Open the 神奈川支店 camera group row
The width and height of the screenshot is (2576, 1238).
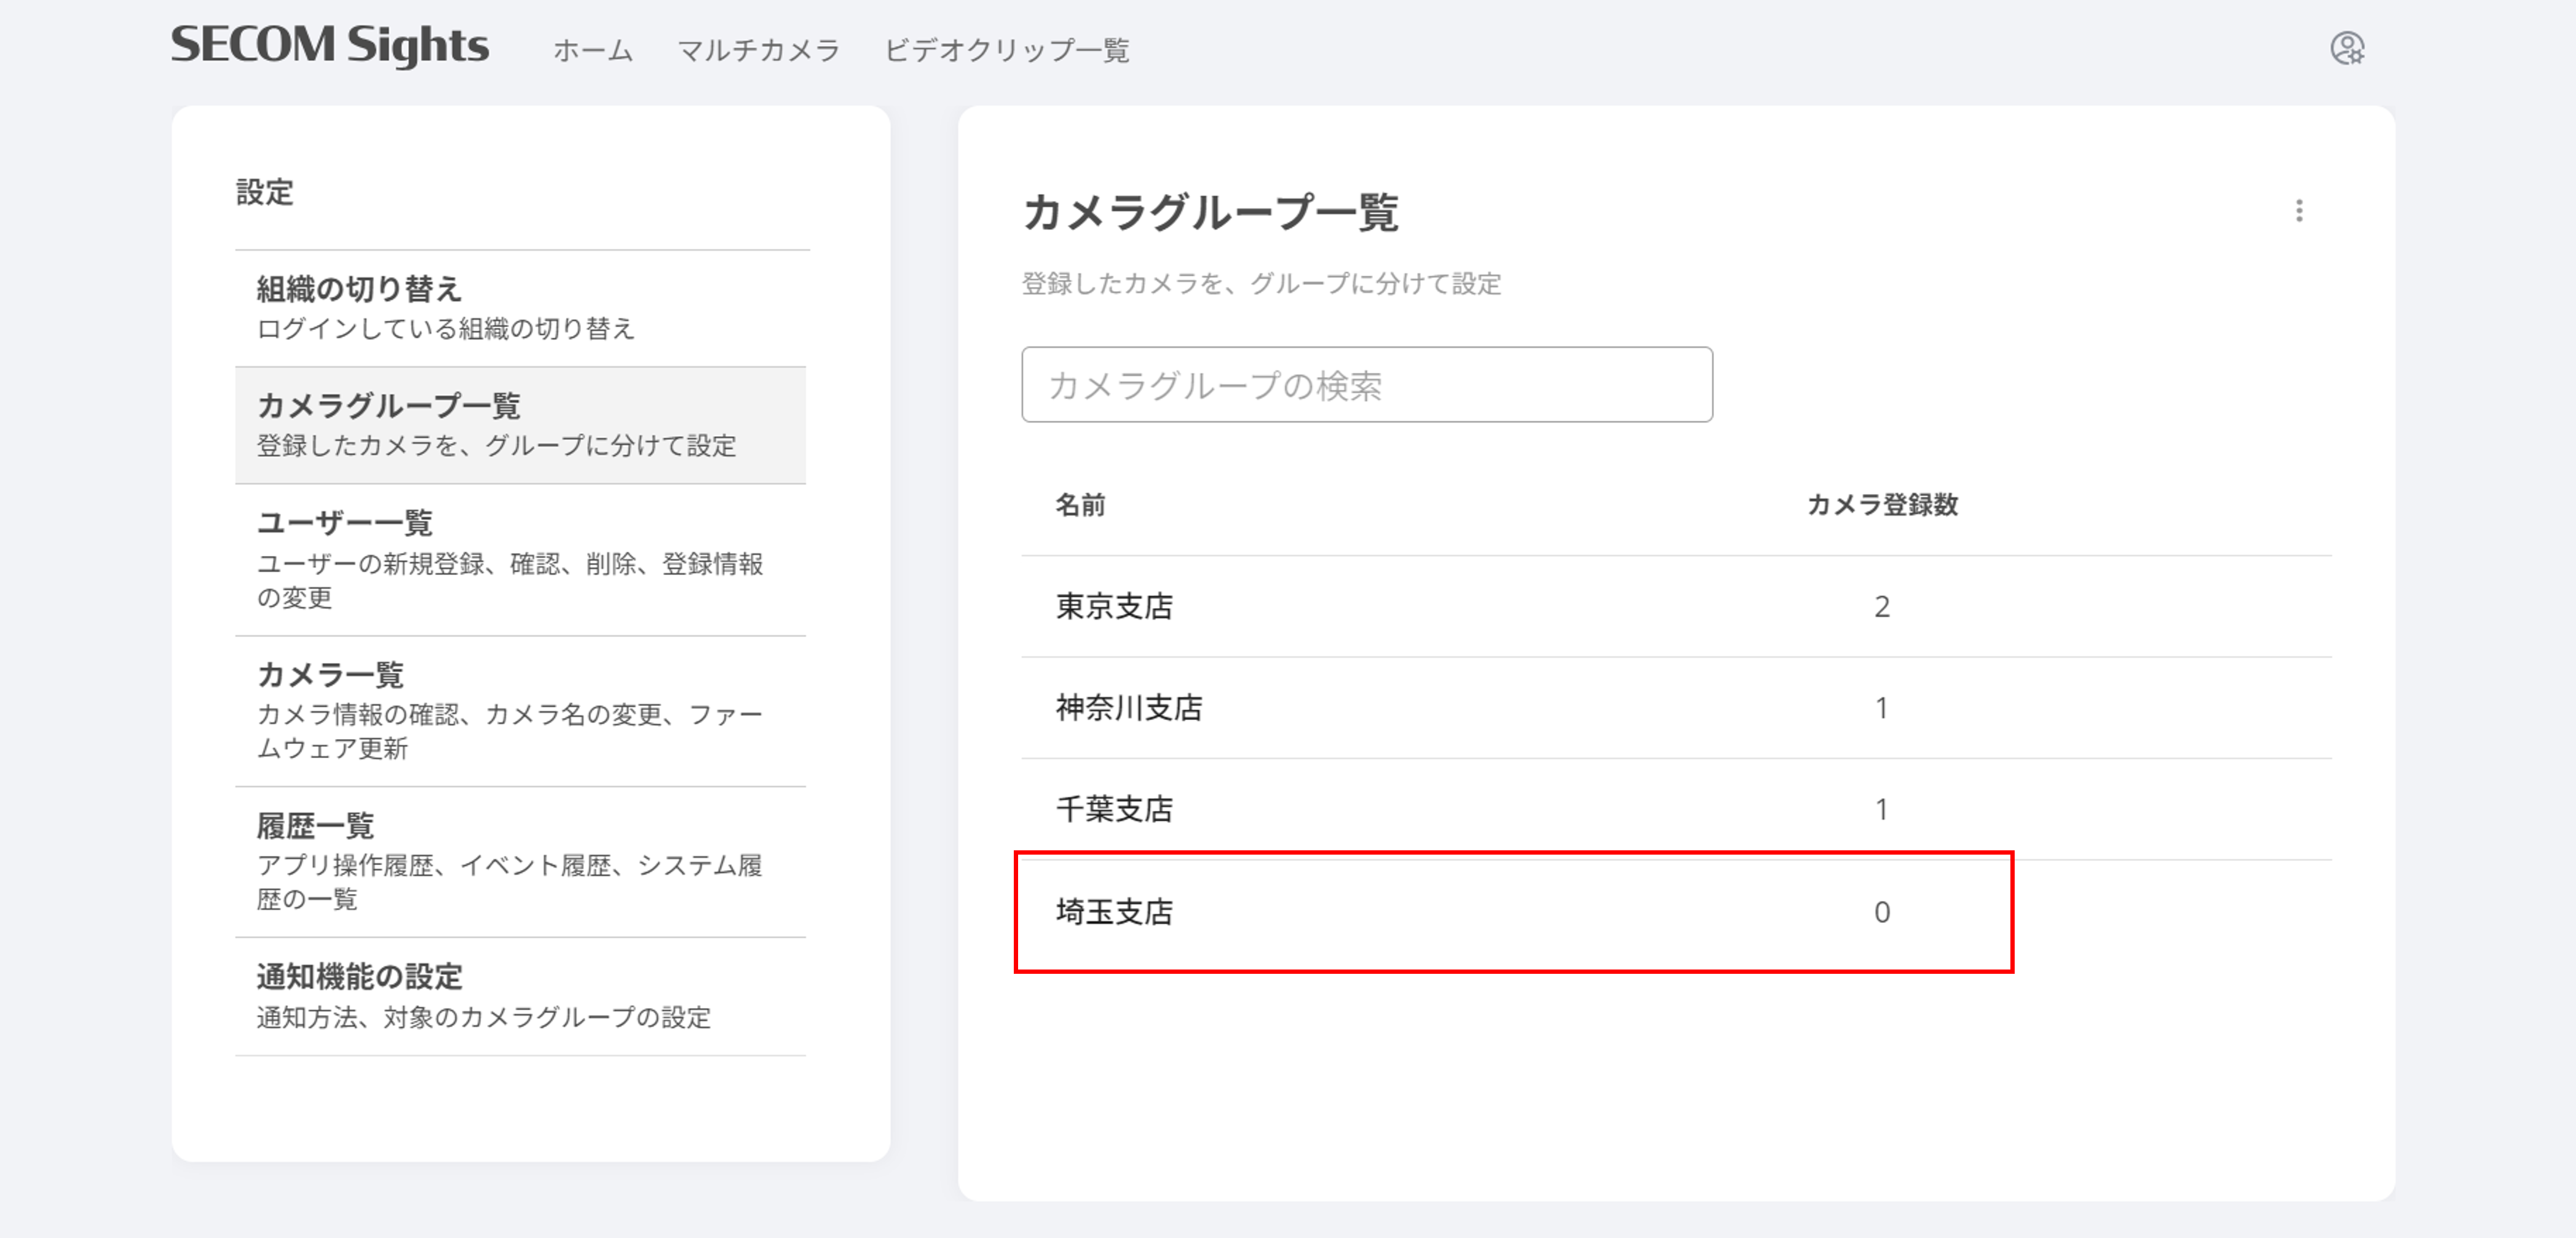(x=1676, y=707)
